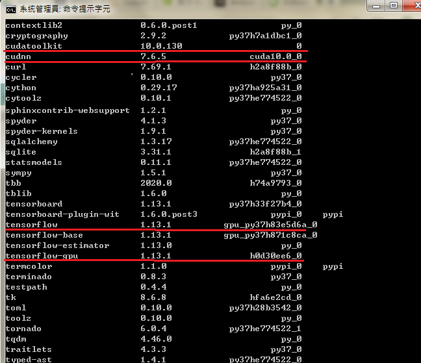The image size is (421, 363).
Task: Click sqlite version 3.31.1
Action: point(156,152)
